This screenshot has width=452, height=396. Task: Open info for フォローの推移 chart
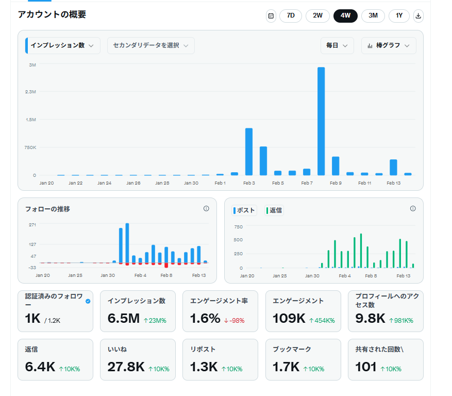click(x=206, y=208)
